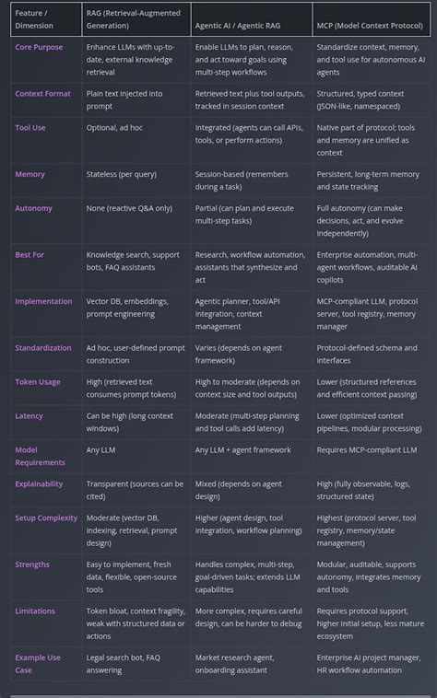437x698 pixels.
Task: Click the Feature / Dimension column header
Action: coord(34,19)
